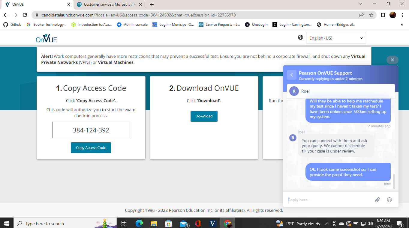Open the side panel icon in Chrome toolbar
Screen dimensions: 409x228
tap(383, 14)
